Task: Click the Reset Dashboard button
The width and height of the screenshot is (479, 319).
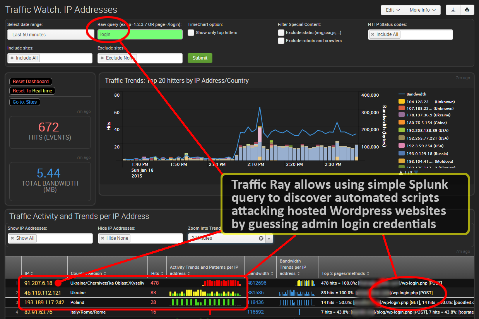Action: [31, 82]
